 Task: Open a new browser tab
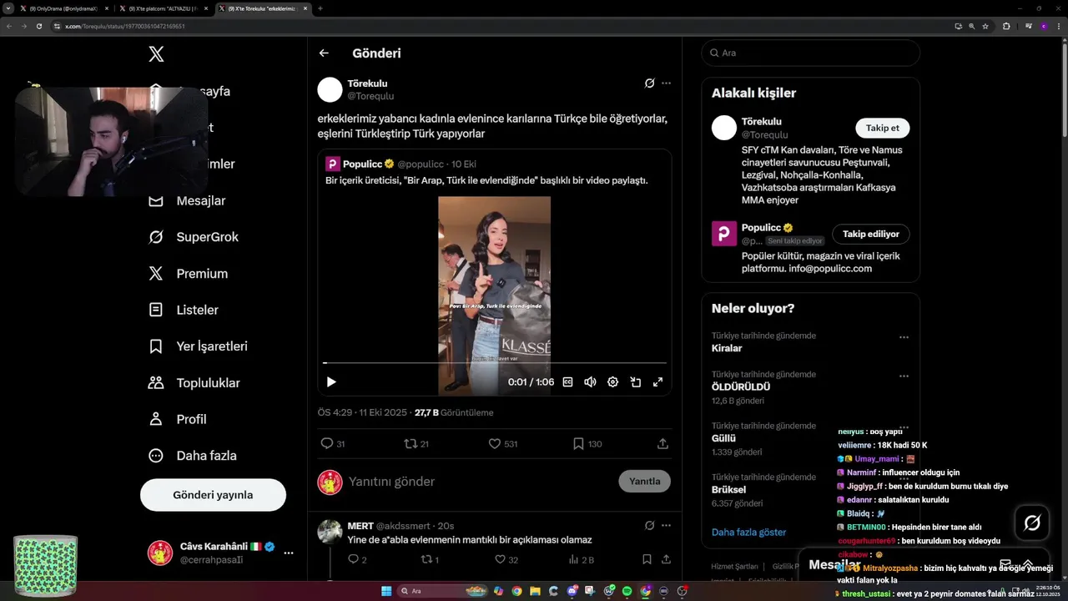tap(320, 8)
